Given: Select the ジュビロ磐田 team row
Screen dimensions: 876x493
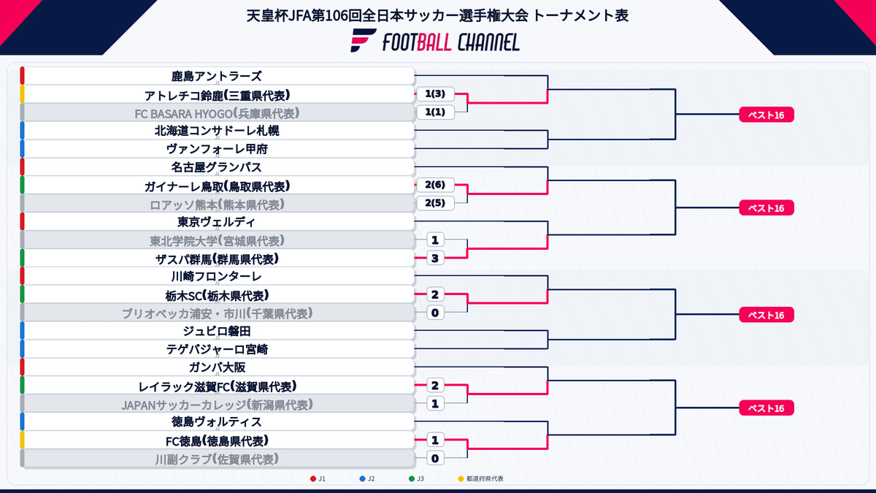Looking at the screenshot, I should pyautogui.click(x=218, y=331).
